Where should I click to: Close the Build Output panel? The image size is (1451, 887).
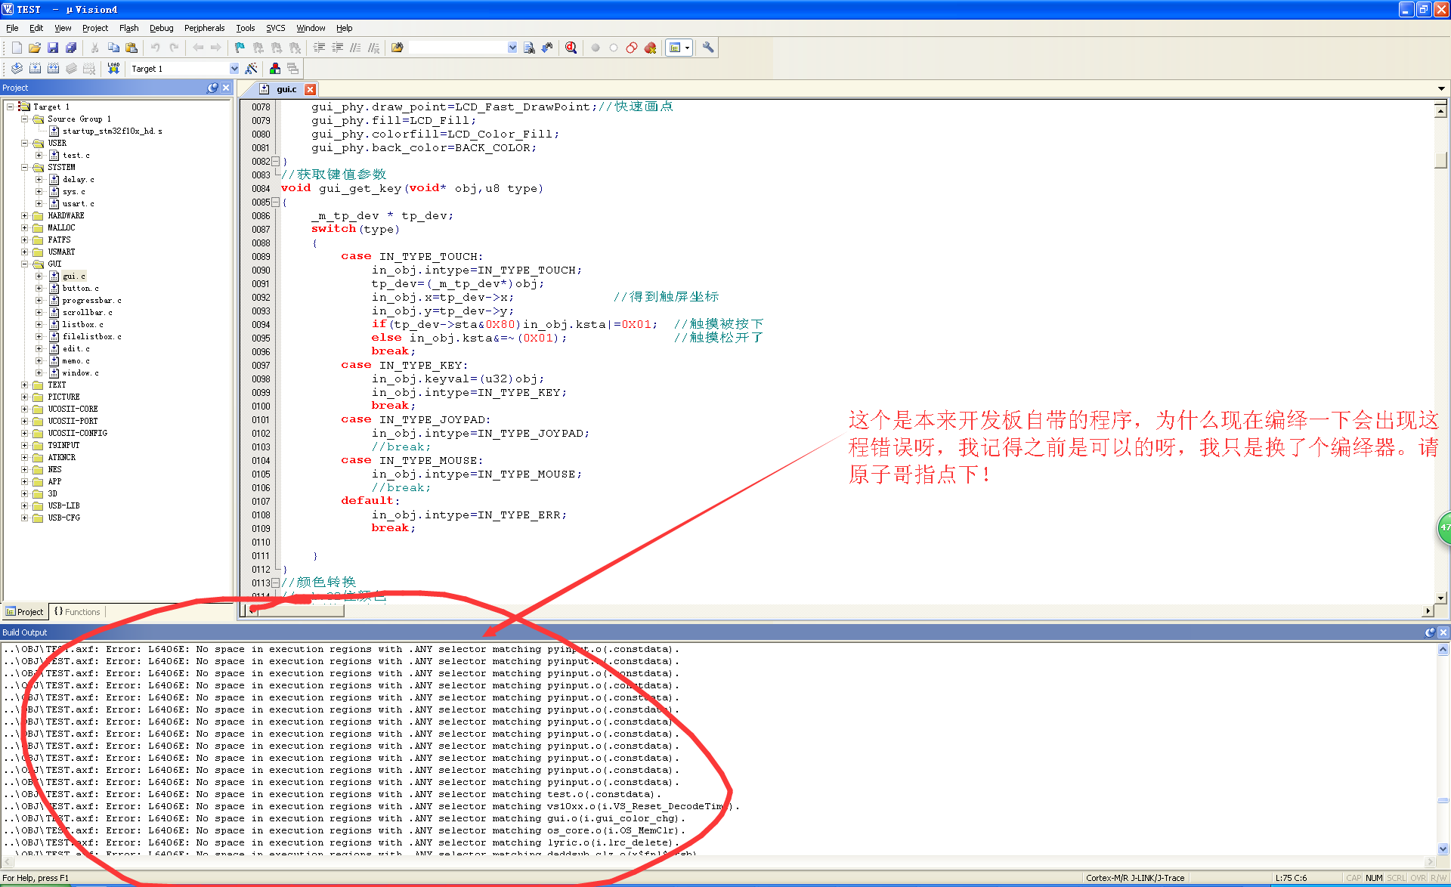click(x=1443, y=632)
